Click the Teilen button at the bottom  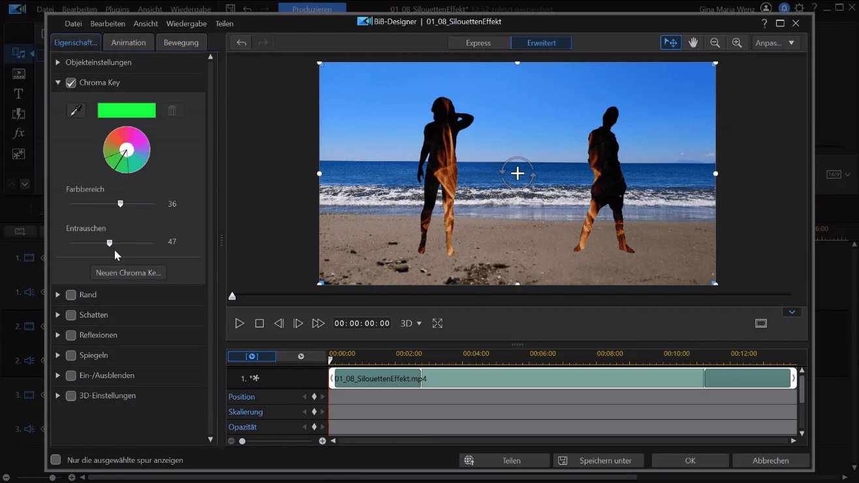[504, 460]
